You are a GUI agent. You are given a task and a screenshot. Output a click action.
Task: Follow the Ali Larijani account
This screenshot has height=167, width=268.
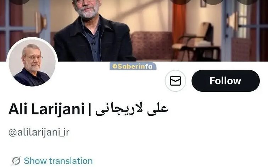point(225,81)
